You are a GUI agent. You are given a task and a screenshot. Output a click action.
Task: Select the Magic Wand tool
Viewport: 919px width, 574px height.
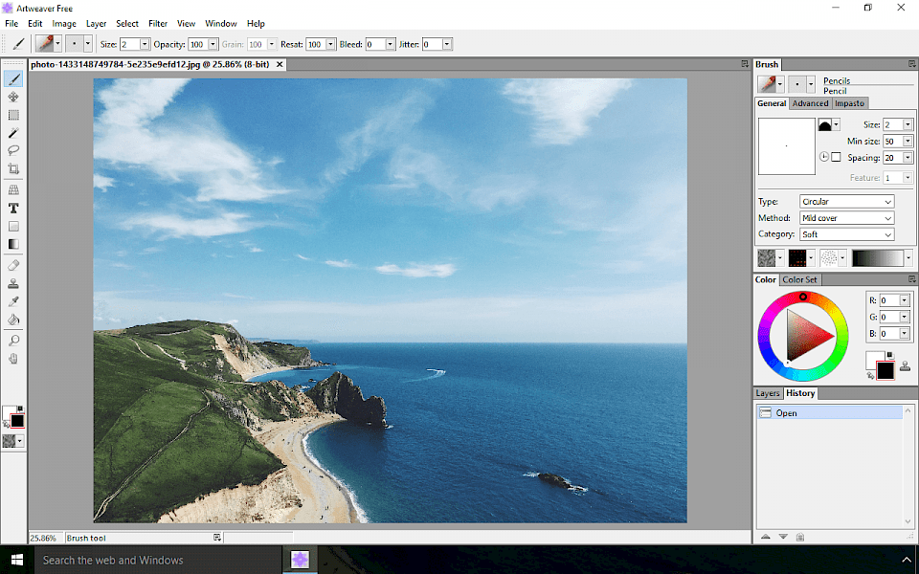pos(12,133)
